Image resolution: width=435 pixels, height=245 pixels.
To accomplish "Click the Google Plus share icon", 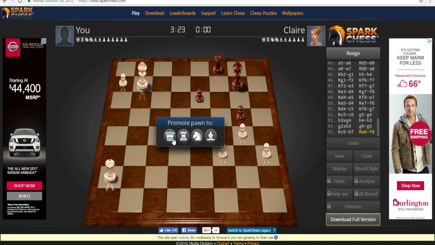I will pos(207,230).
